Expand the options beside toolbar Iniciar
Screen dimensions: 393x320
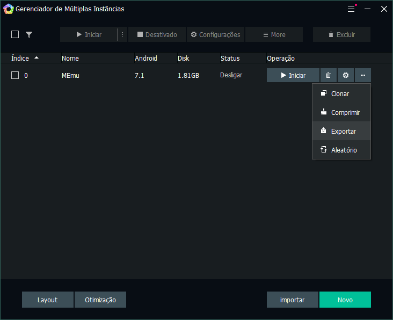point(122,34)
